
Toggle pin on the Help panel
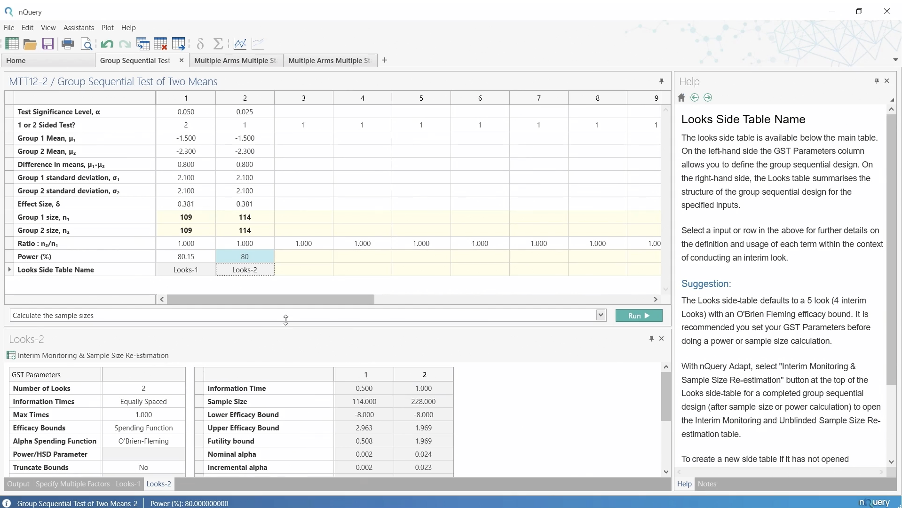(877, 81)
